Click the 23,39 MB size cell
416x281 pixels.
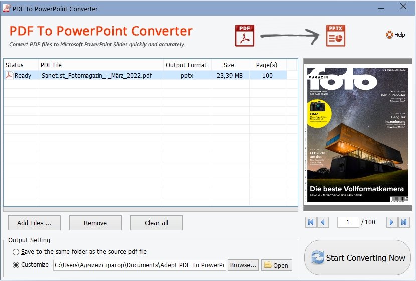(230, 76)
